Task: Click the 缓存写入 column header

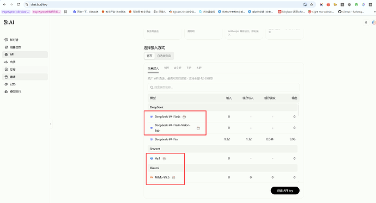Action: (248, 98)
